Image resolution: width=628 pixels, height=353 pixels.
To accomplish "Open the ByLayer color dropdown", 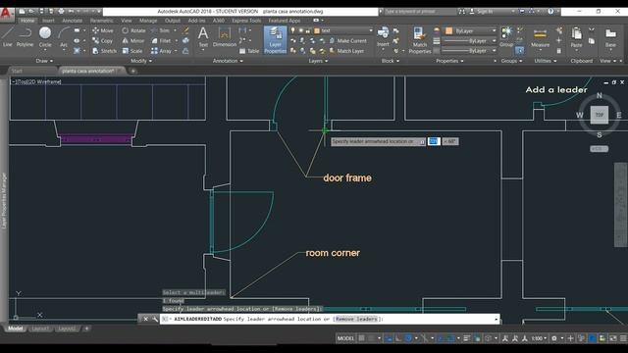I will pos(471,30).
